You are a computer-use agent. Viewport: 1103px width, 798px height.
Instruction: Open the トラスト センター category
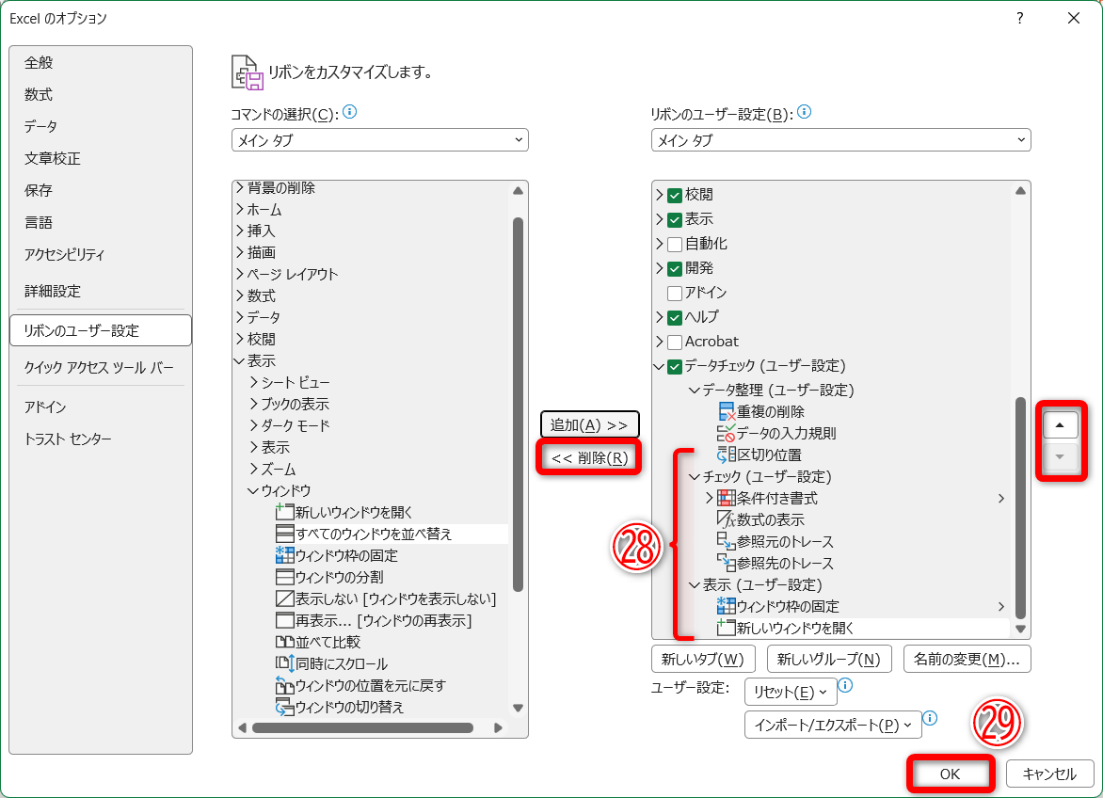click(100, 439)
